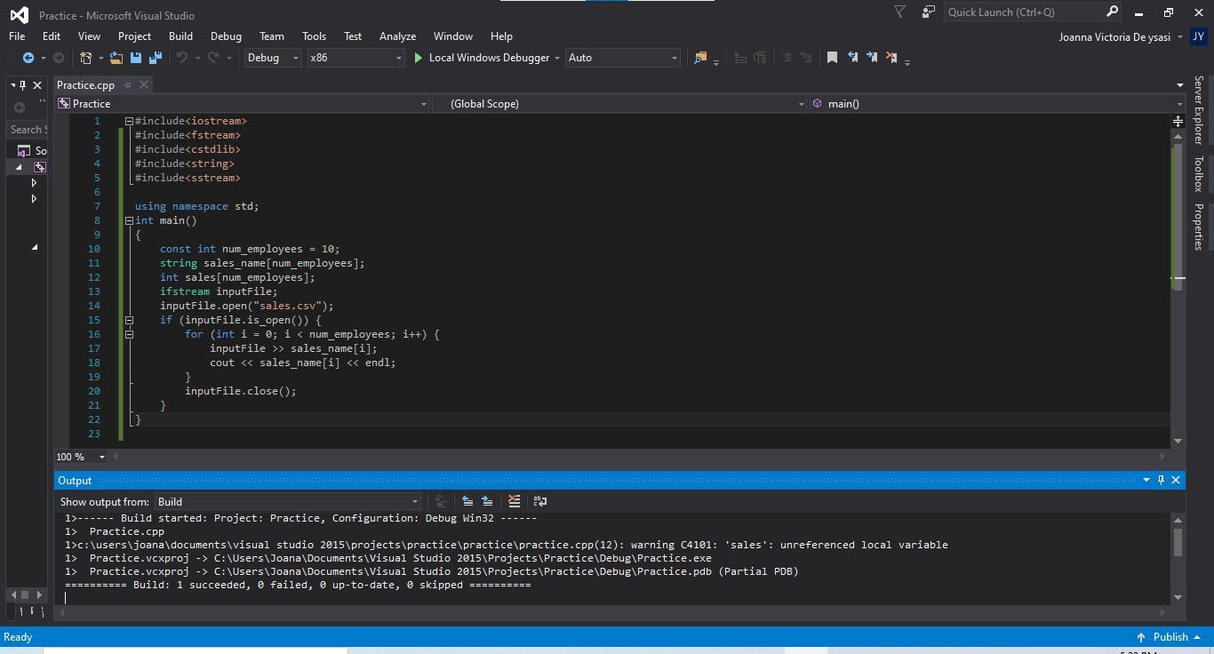The image size is (1214, 654).
Task: Clear all output pane text
Action: [x=514, y=502]
